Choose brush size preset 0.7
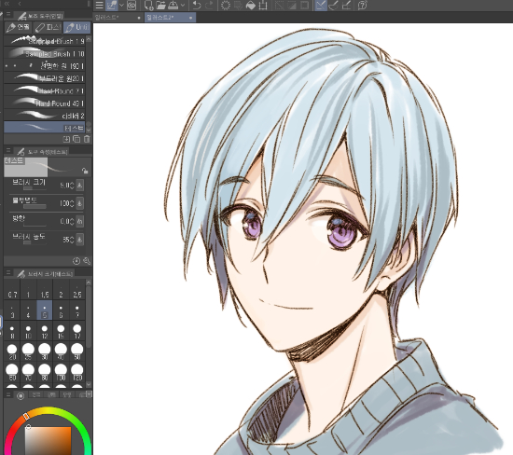513x455 pixels. click(12, 289)
